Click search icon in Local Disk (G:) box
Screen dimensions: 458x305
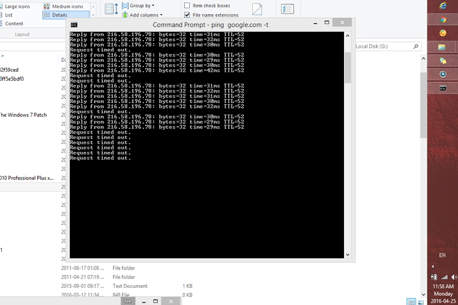[416, 47]
